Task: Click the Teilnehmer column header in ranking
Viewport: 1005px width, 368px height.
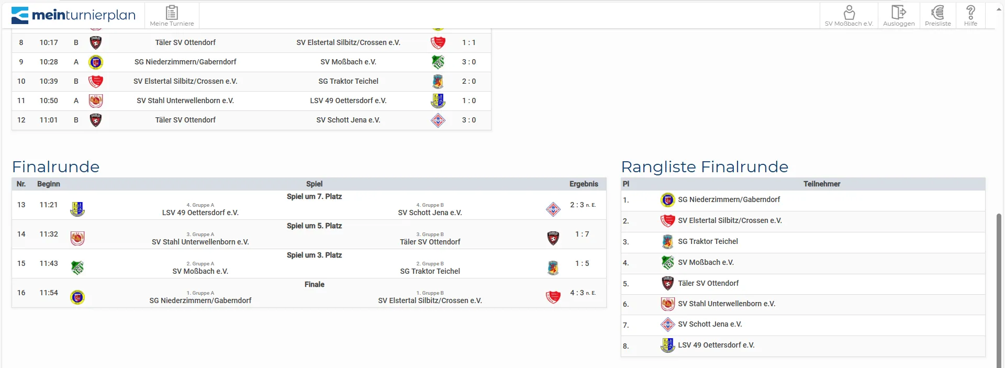Action: pyautogui.click(x=821, y=184)
